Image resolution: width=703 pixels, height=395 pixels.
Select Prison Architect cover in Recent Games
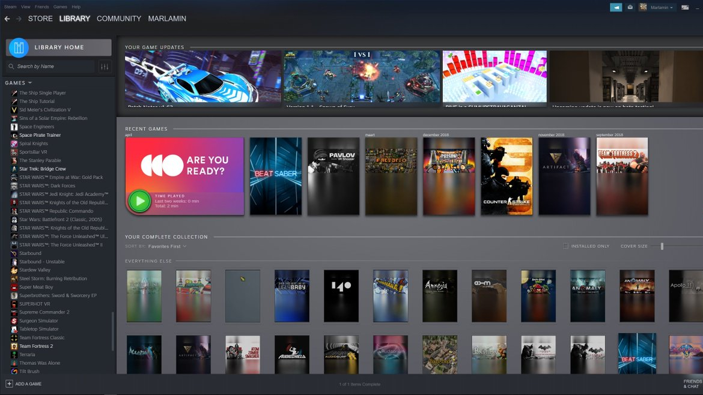point(449,176)
